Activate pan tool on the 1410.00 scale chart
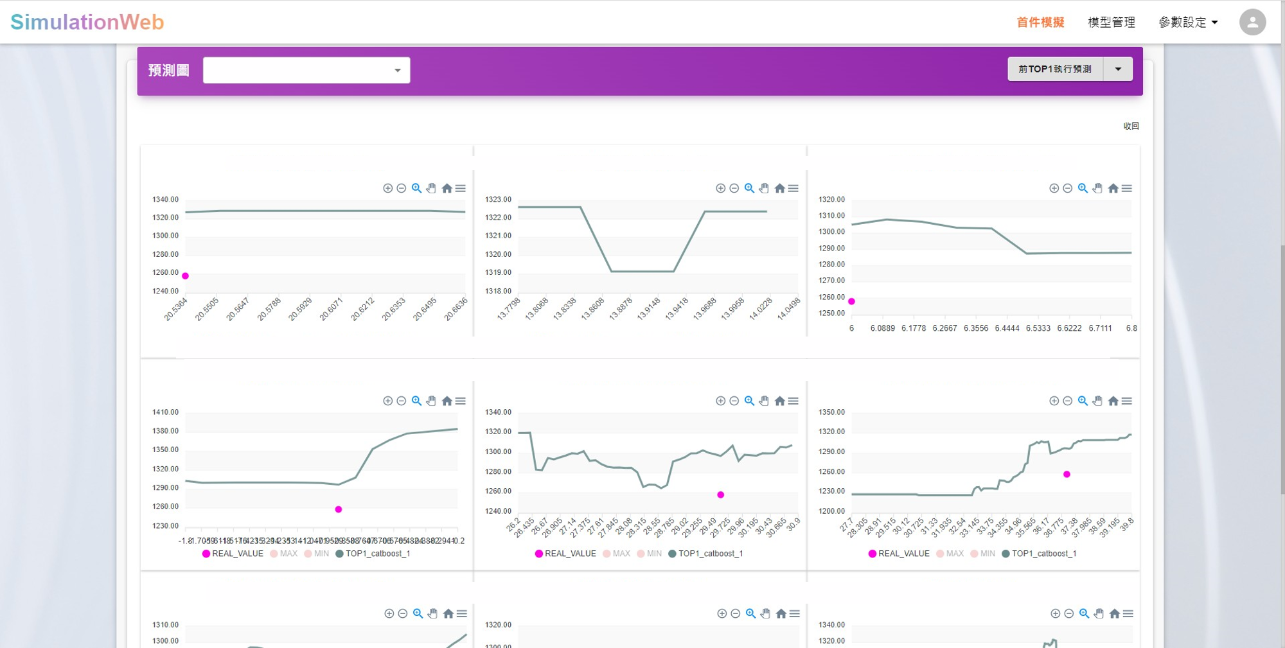This screenshot has height=648, width=1285. (431, 401)
